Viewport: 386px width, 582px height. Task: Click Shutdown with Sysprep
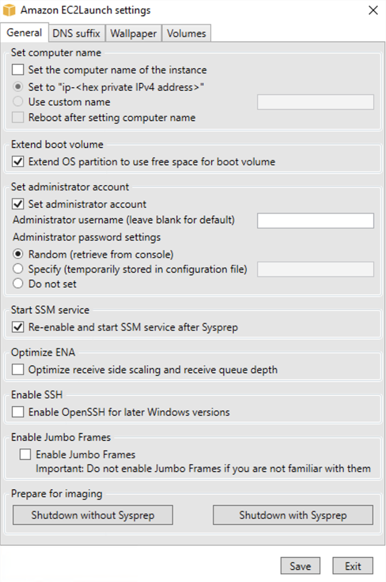[x=293, y=515]
